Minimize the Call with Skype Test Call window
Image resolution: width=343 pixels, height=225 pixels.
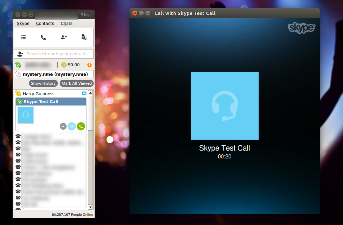click(141, 13)
